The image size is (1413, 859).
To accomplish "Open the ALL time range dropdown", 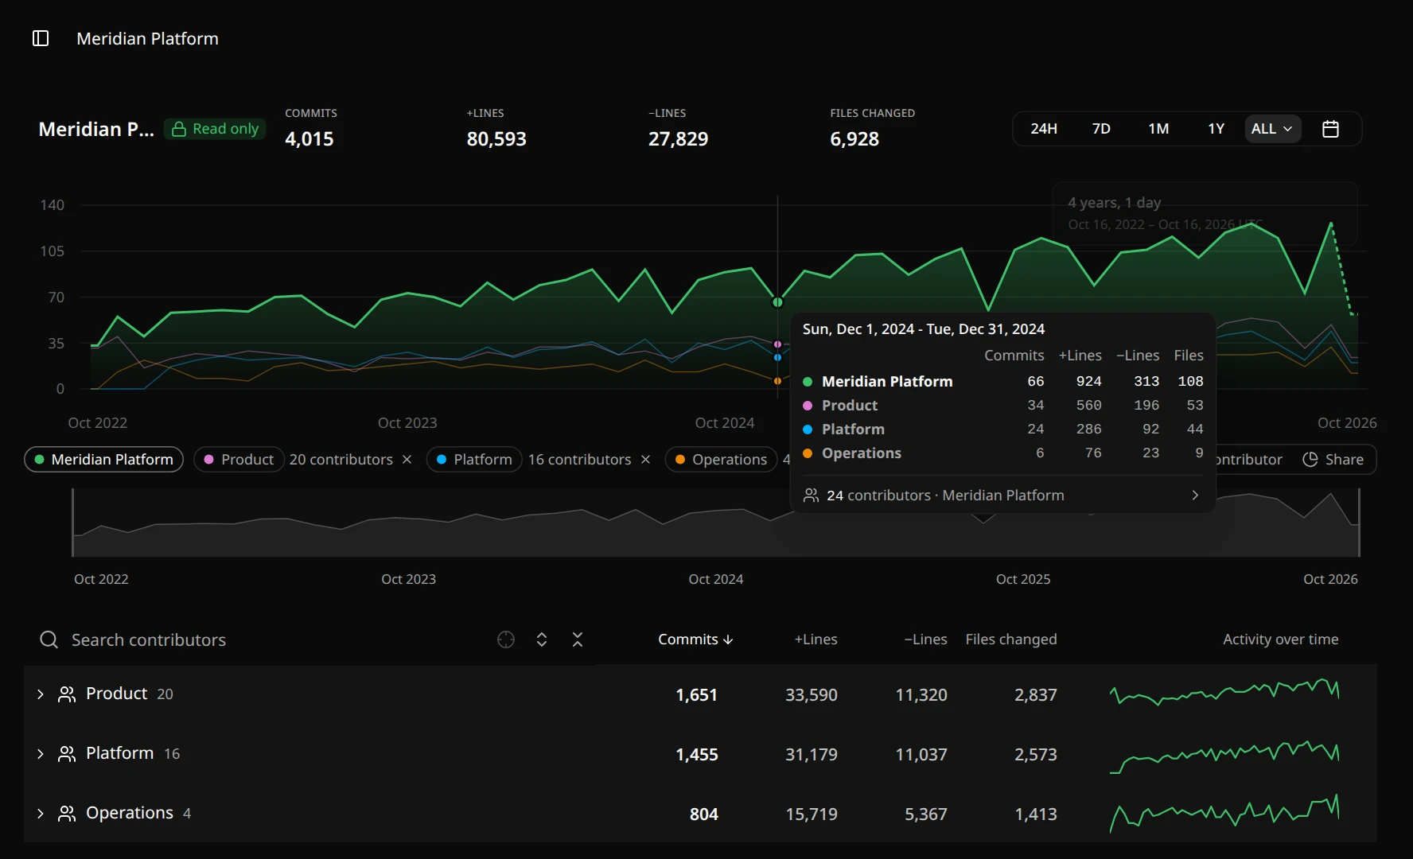I will click(x=1272, y=129).
